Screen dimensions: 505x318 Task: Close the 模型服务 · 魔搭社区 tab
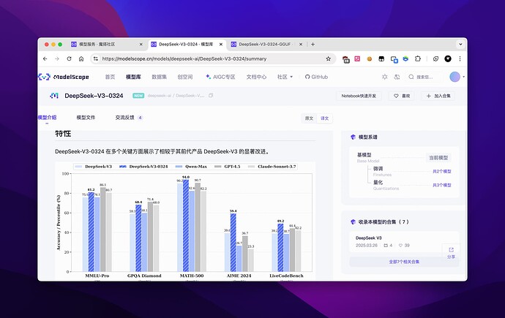[x=141, y=45]
